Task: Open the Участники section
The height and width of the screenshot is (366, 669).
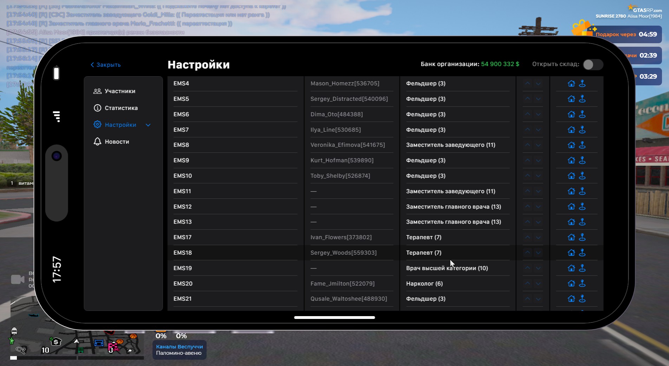Action: point(119,91)
